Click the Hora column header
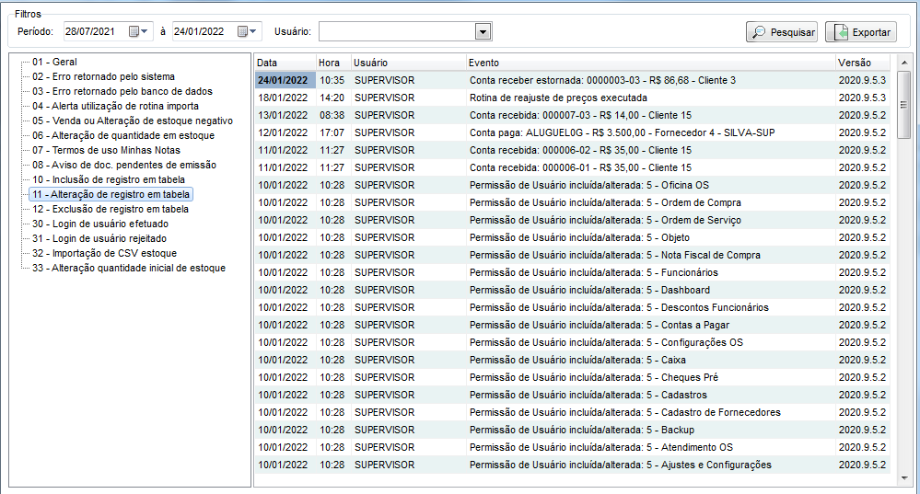920x494 pixels. click(332, 63)
